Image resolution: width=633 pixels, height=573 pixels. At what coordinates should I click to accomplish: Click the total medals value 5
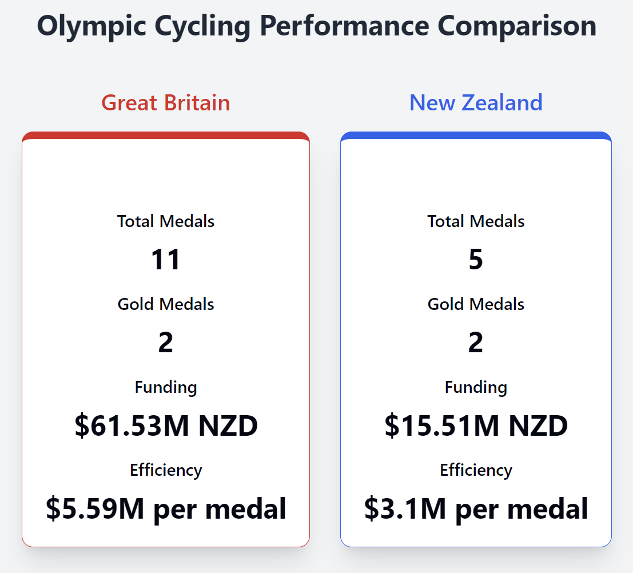tap(476, 260)
